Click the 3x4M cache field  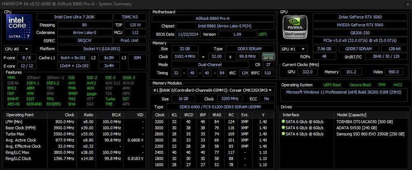click(x=109, y=66)
